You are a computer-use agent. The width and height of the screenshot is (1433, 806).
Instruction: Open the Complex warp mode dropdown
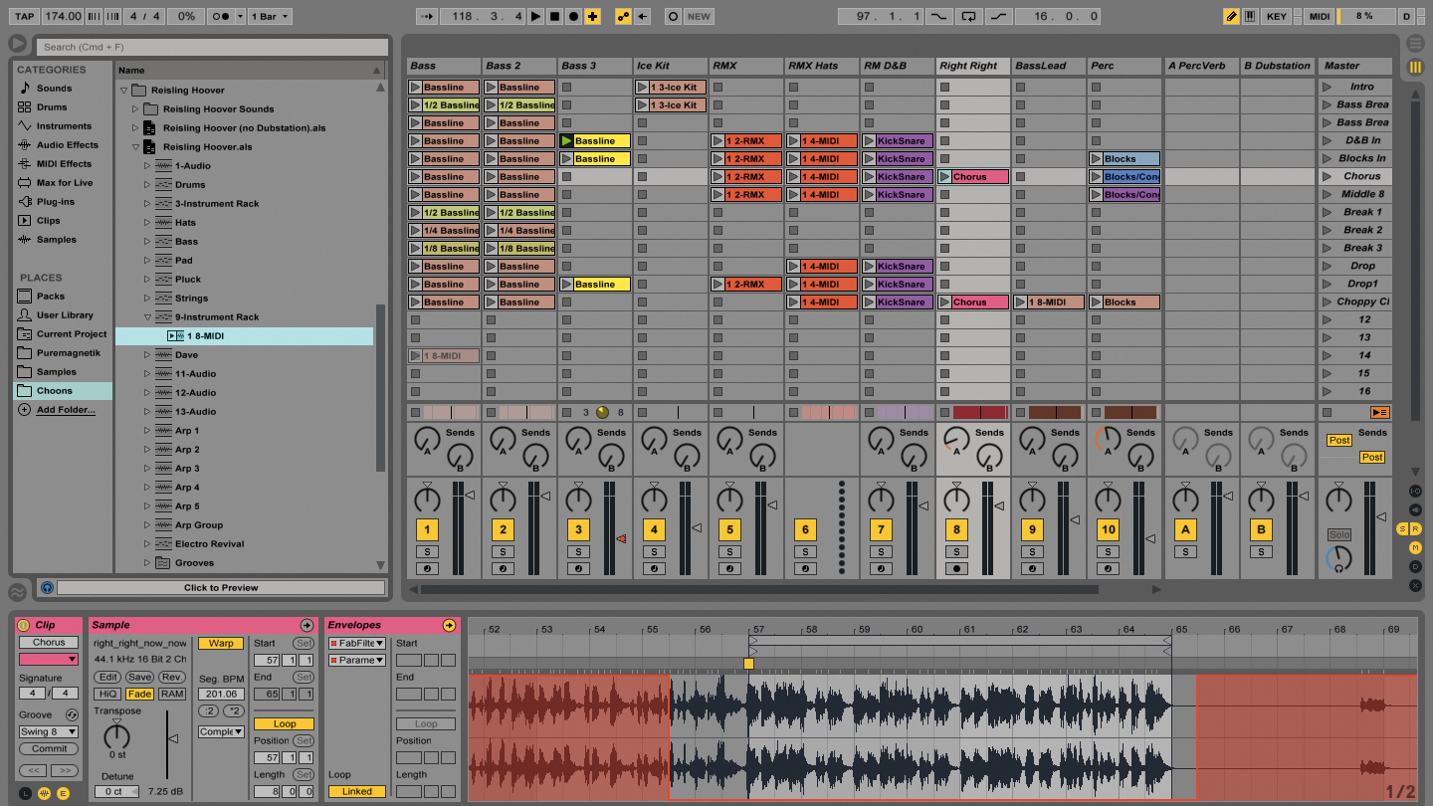pos(221,731)
